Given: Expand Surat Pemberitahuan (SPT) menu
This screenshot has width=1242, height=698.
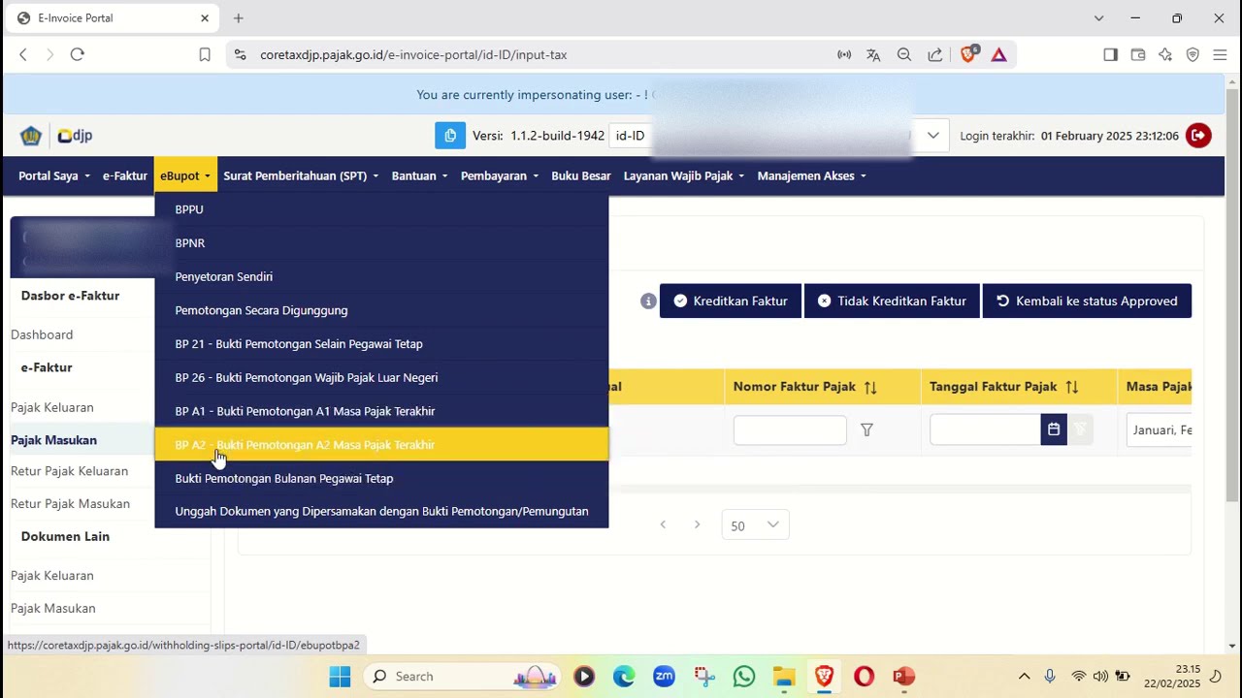Looking at the screenshot, I should [301, 175].
